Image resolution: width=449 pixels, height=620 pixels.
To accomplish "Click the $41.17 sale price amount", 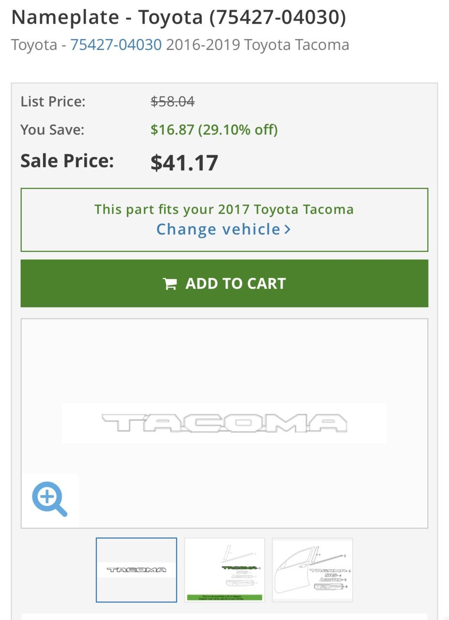I will 184,163.
